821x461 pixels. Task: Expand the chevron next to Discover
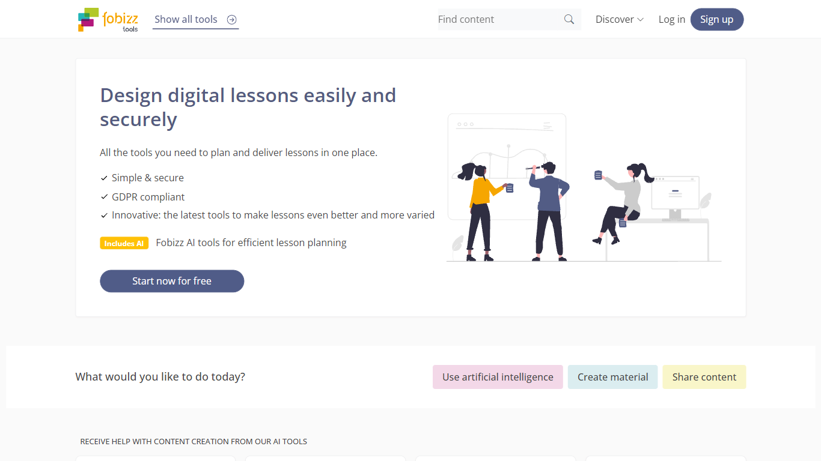641,20
